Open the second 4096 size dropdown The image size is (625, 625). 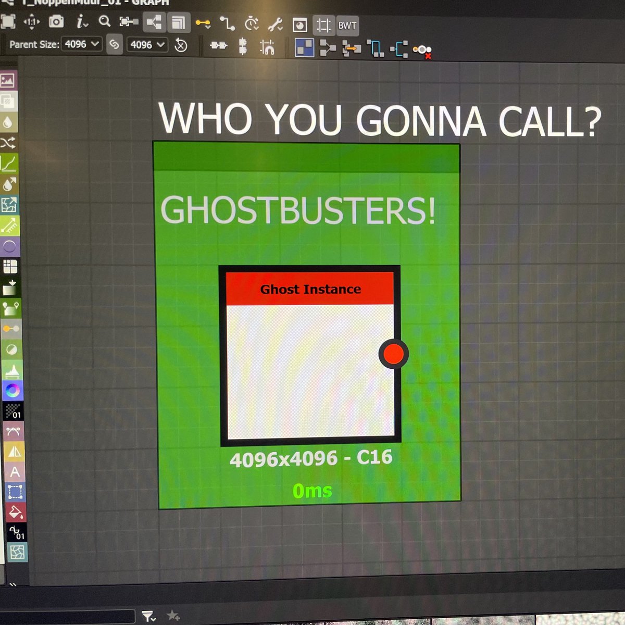click(147, 45)
